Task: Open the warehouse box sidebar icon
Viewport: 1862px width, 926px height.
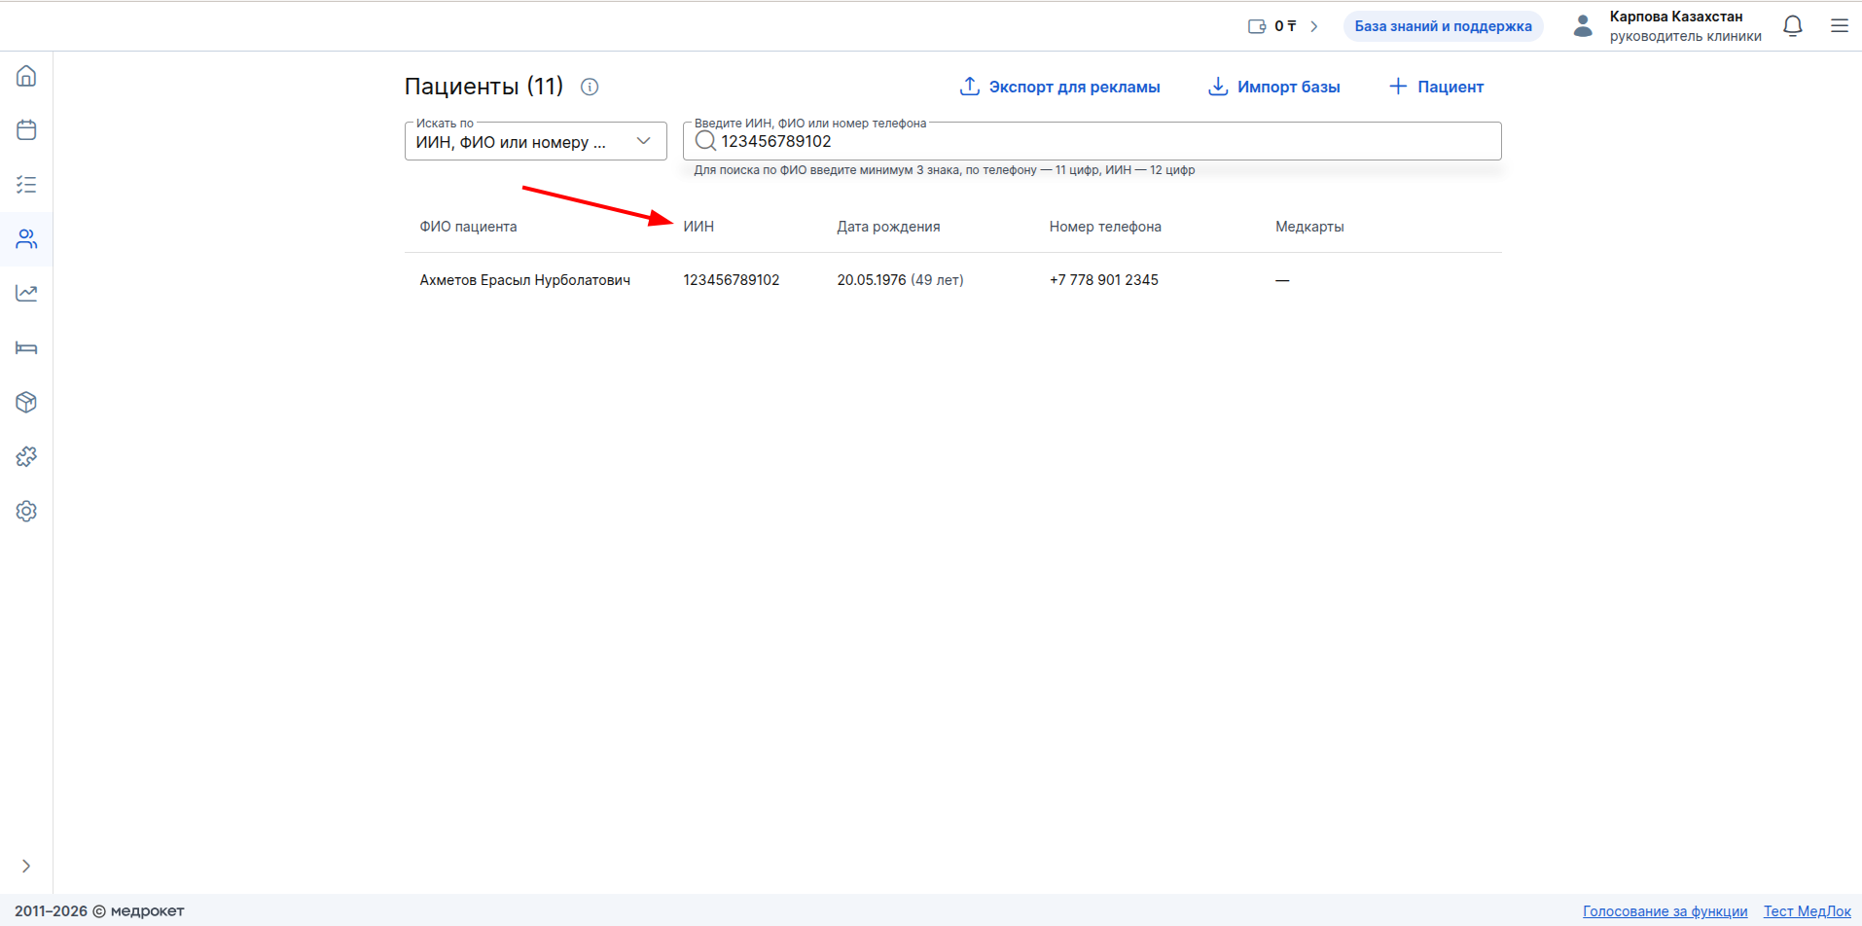Action: (x=26, y=403)
